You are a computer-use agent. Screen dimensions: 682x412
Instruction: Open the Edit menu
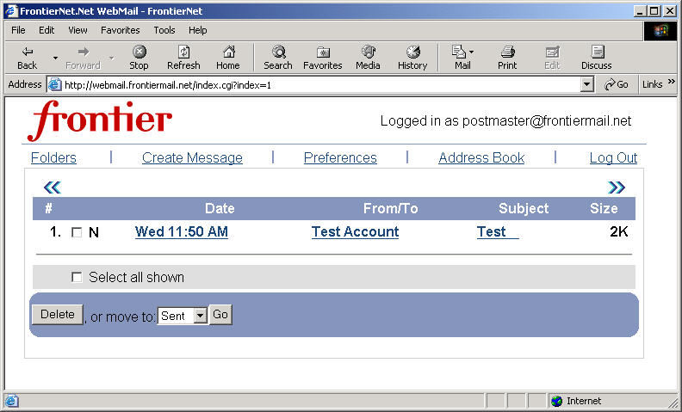tap(46, 30)
